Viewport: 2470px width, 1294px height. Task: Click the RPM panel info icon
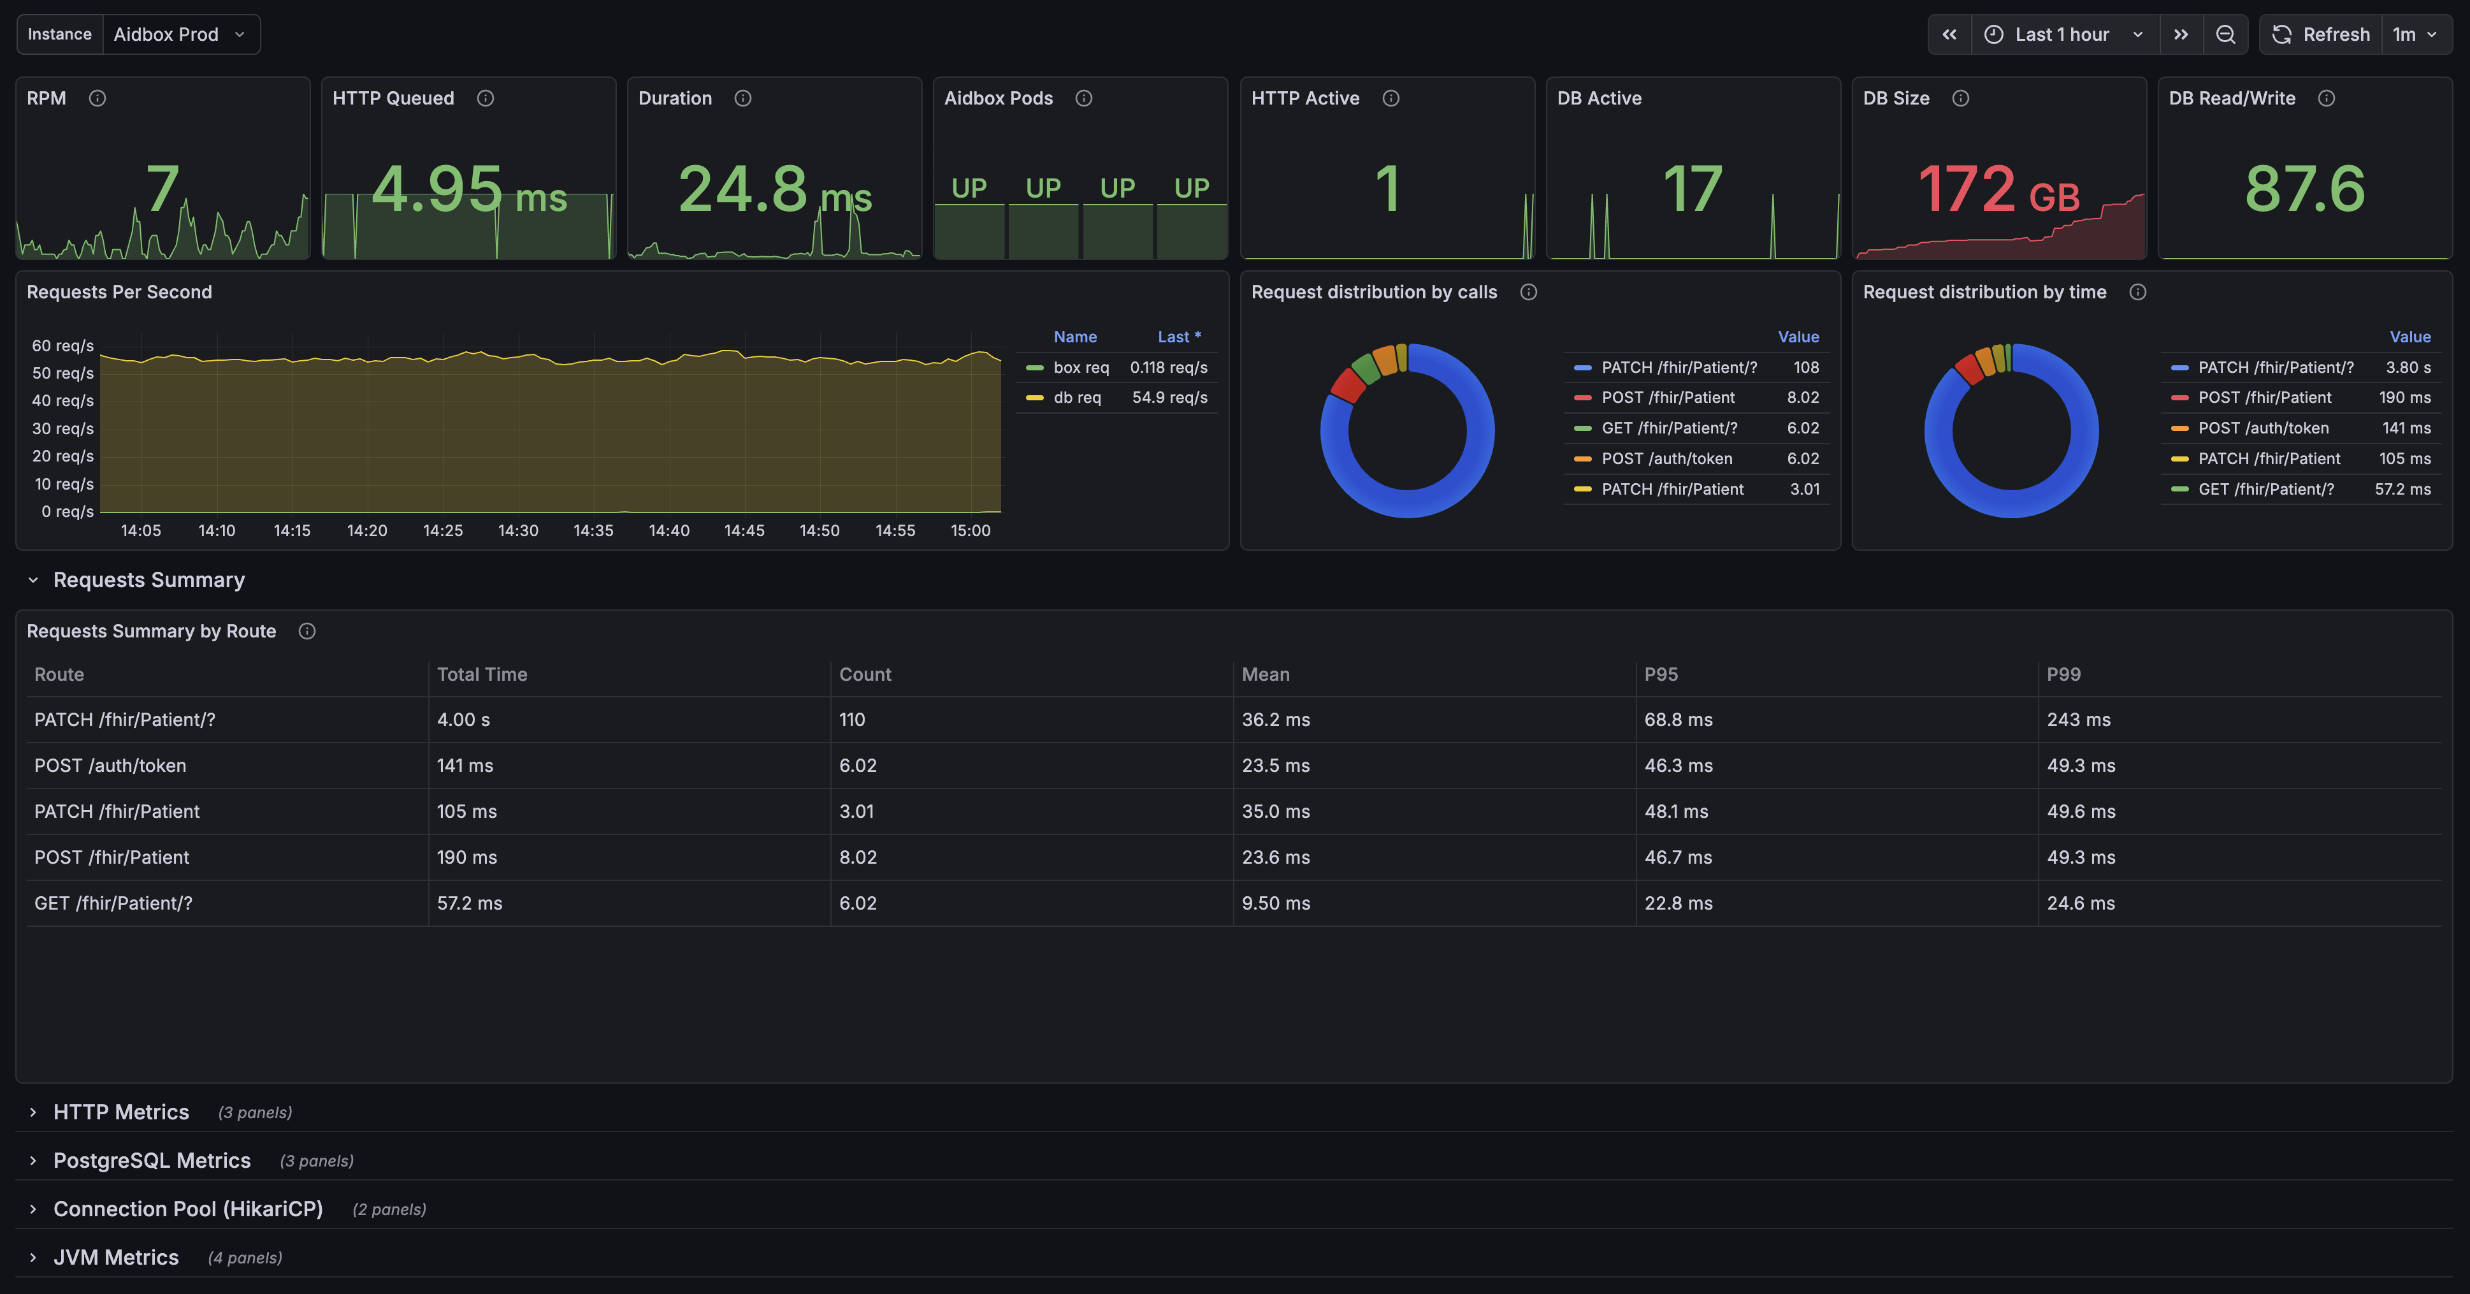[97, 98]
